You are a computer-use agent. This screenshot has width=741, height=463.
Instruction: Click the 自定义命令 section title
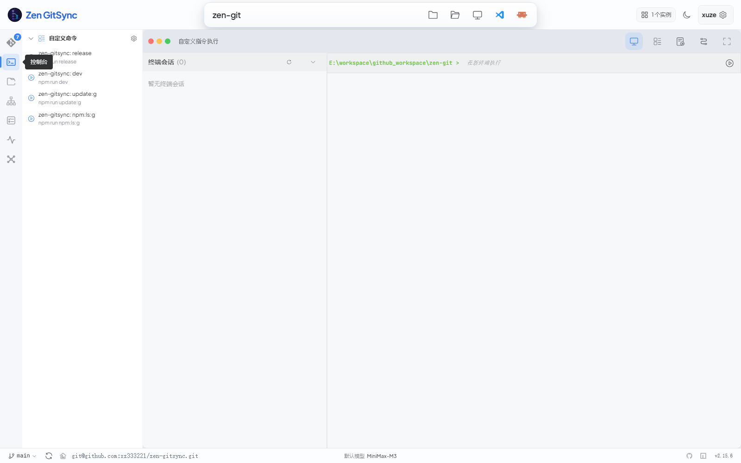point(63,38)
